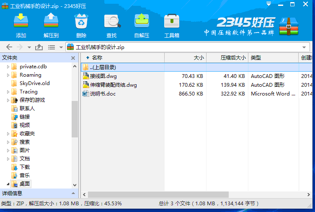Open the title bar main menu triangle
315x212 pixels.
pyautogui.click(x=269, y=4)
